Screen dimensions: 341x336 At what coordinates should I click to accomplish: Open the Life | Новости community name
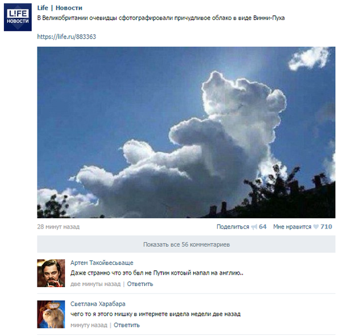60,8
